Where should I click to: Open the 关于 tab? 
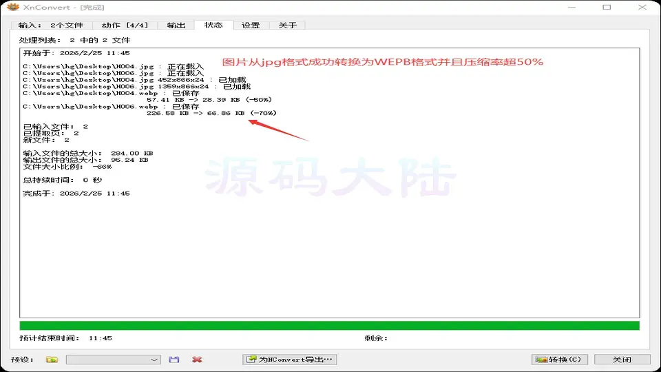(288, 25)
